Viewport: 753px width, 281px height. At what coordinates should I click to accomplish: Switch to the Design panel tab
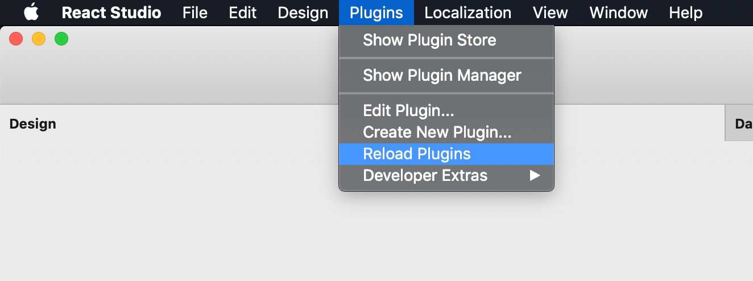coord(33,124)
